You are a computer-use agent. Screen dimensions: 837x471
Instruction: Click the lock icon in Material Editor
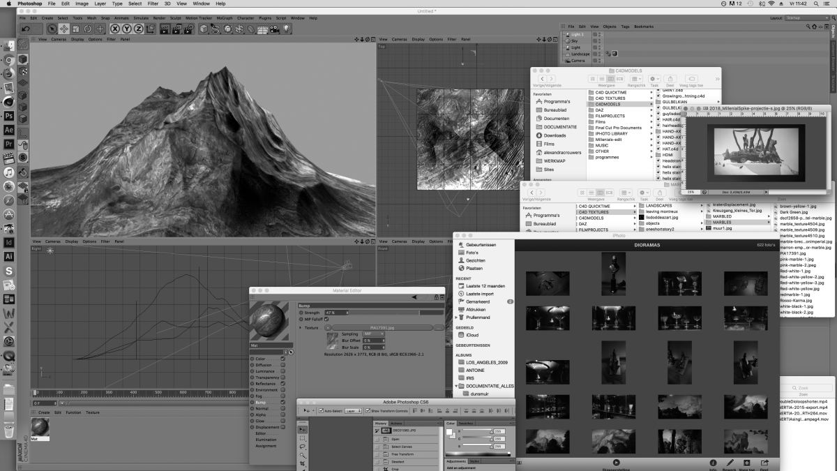coord(436,297)
